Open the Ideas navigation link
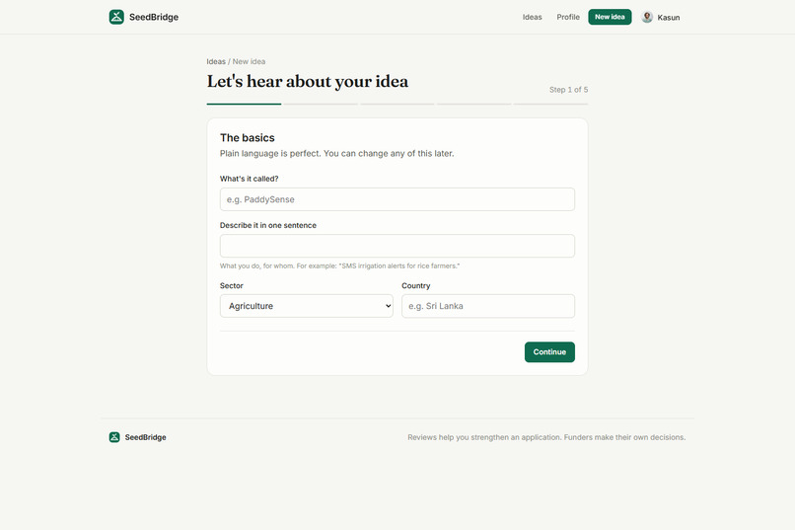795x530 pixels. pos(533,17)
